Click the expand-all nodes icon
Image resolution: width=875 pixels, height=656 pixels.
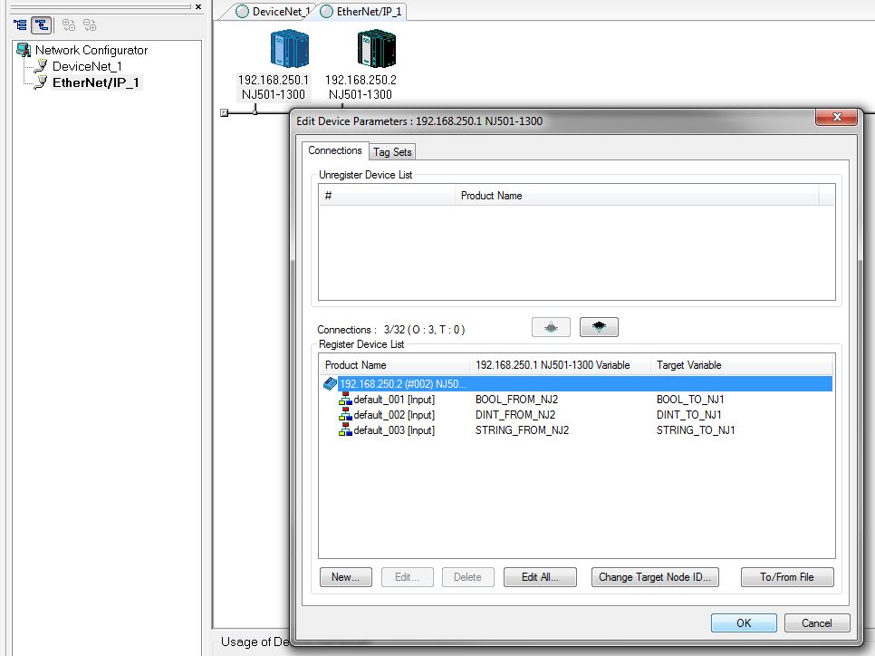(69, 25)
